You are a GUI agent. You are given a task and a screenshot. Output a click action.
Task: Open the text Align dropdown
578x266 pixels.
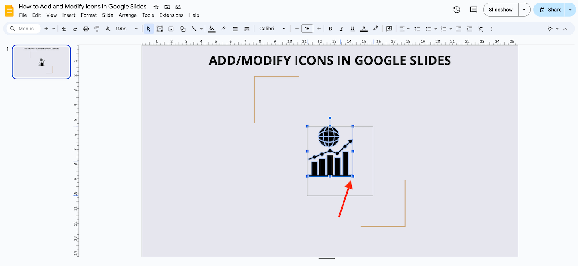point(404,29)
